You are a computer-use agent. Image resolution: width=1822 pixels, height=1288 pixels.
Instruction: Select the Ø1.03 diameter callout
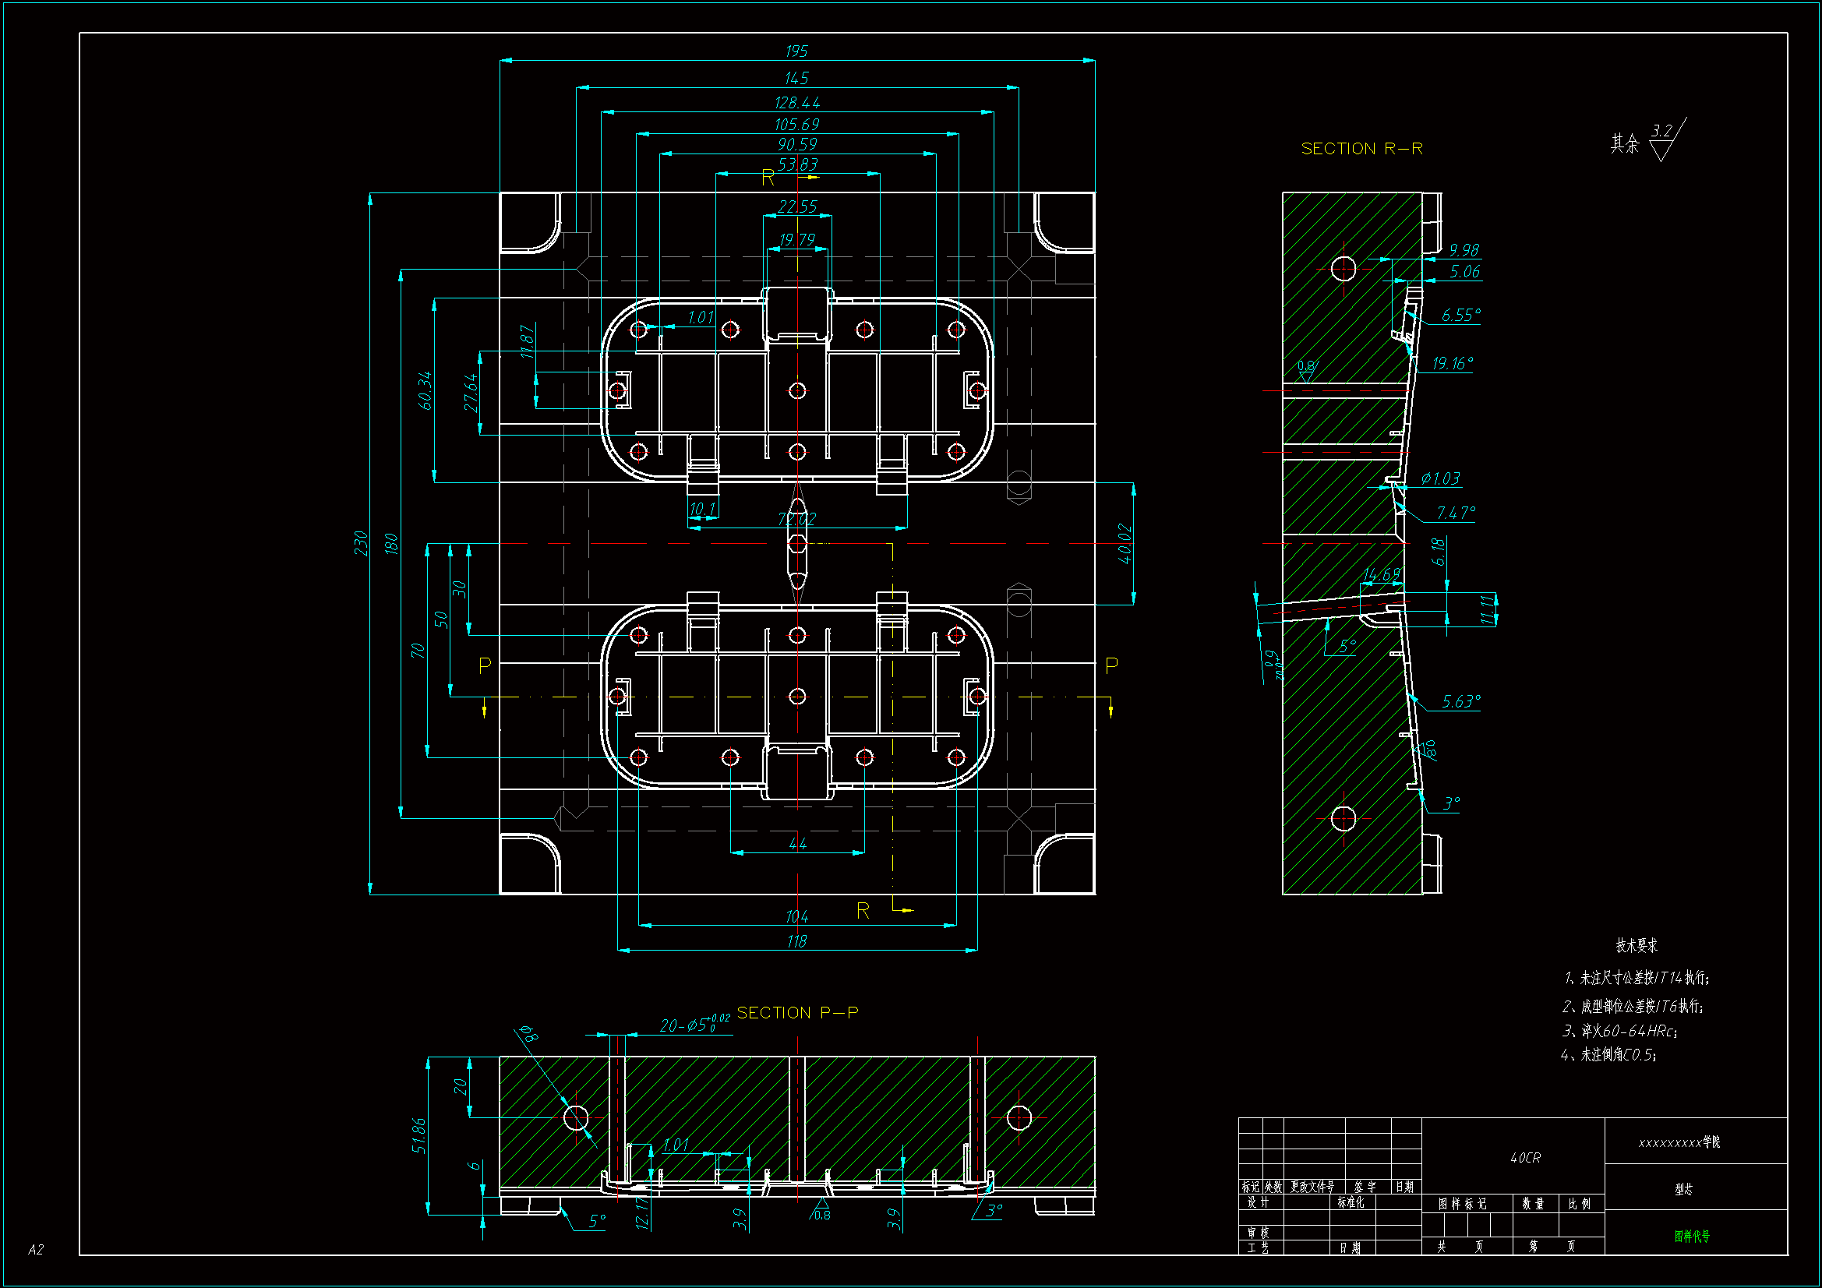[1439, 478]
